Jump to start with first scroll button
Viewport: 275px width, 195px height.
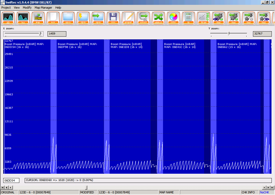tap(2, 188)
